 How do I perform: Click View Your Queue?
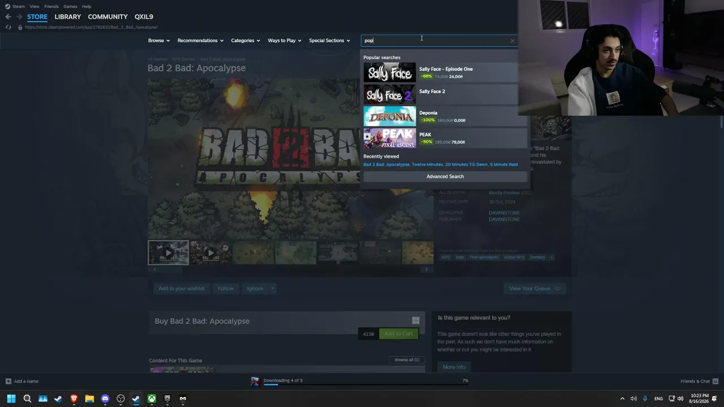[535, 288]
